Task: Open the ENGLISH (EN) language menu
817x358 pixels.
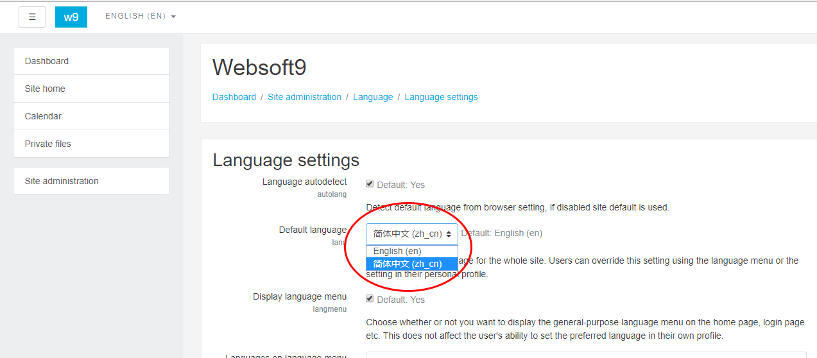Action: tap(140, 16)
